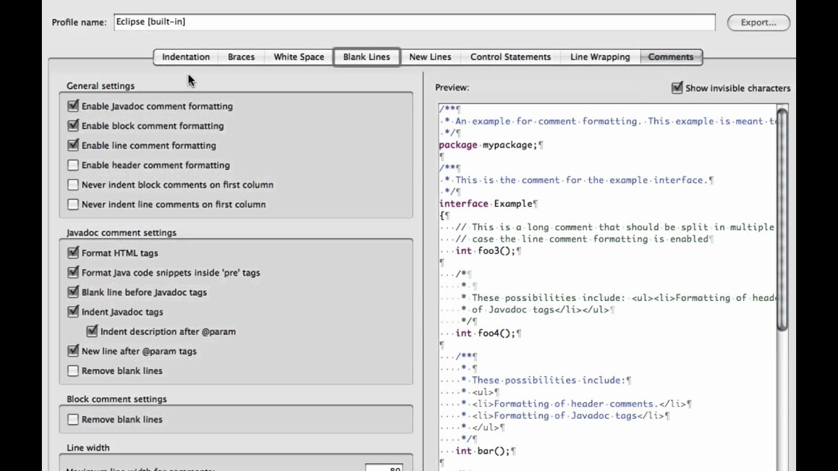Check Remove blank lines under Block comment settings

[x=73, y=419]
